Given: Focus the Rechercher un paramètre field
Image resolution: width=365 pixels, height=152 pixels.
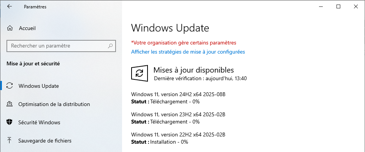Looking at the screenshot, I should click(x=62, y=46).
